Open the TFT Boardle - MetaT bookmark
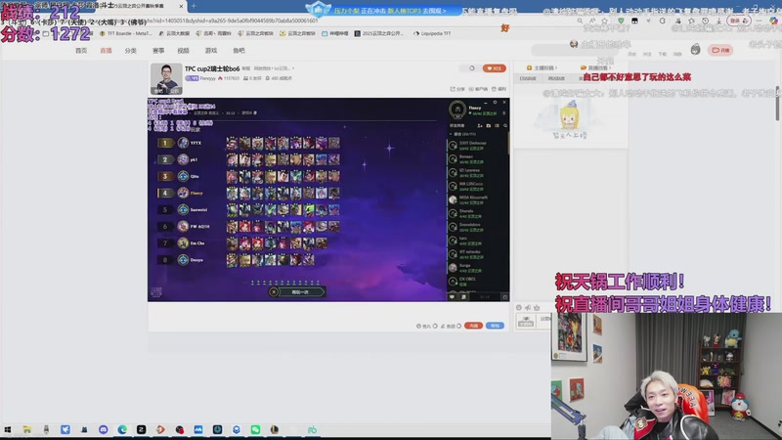This screenshot has height=440, width=782. coord(126,33)
